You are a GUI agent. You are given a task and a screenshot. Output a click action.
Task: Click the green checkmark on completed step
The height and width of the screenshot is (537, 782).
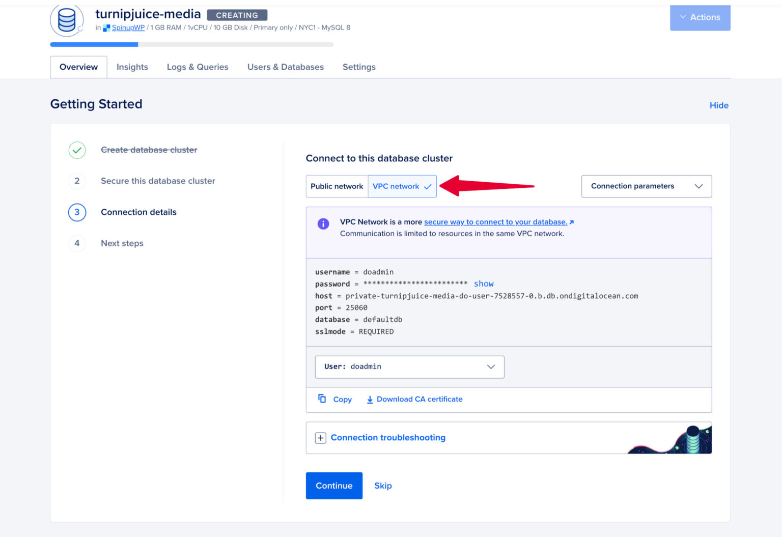click(x=77, y=150)
